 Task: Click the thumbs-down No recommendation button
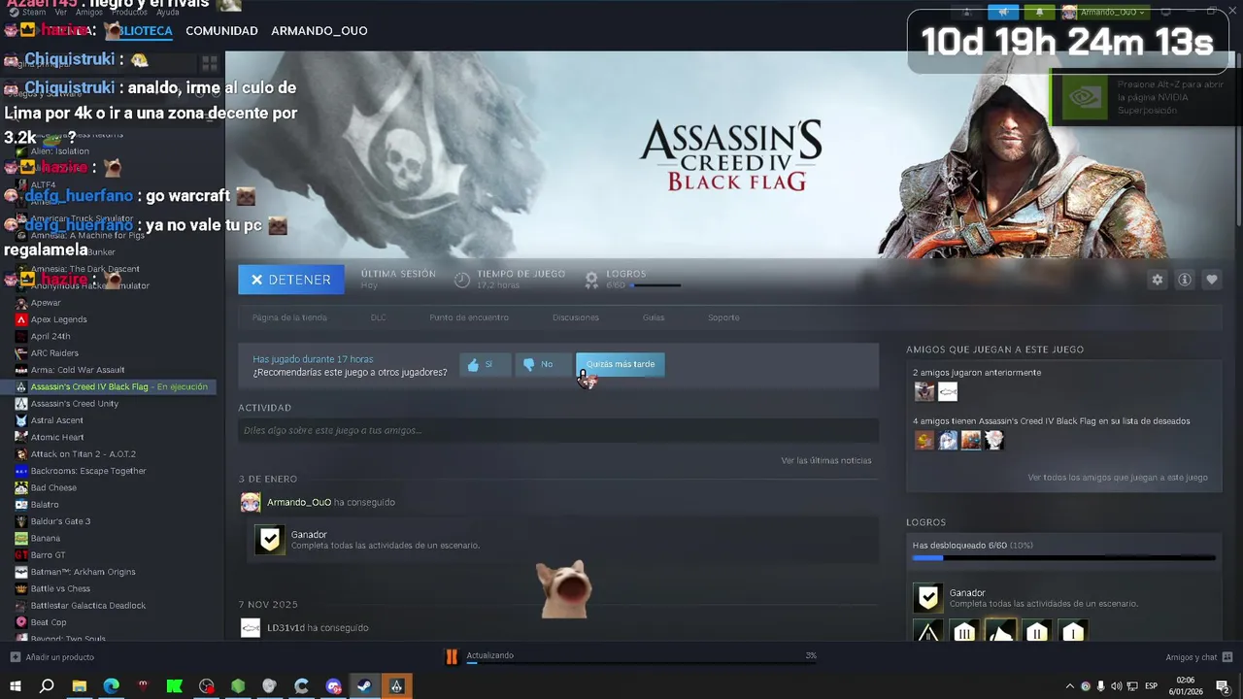tap(543, 364)
